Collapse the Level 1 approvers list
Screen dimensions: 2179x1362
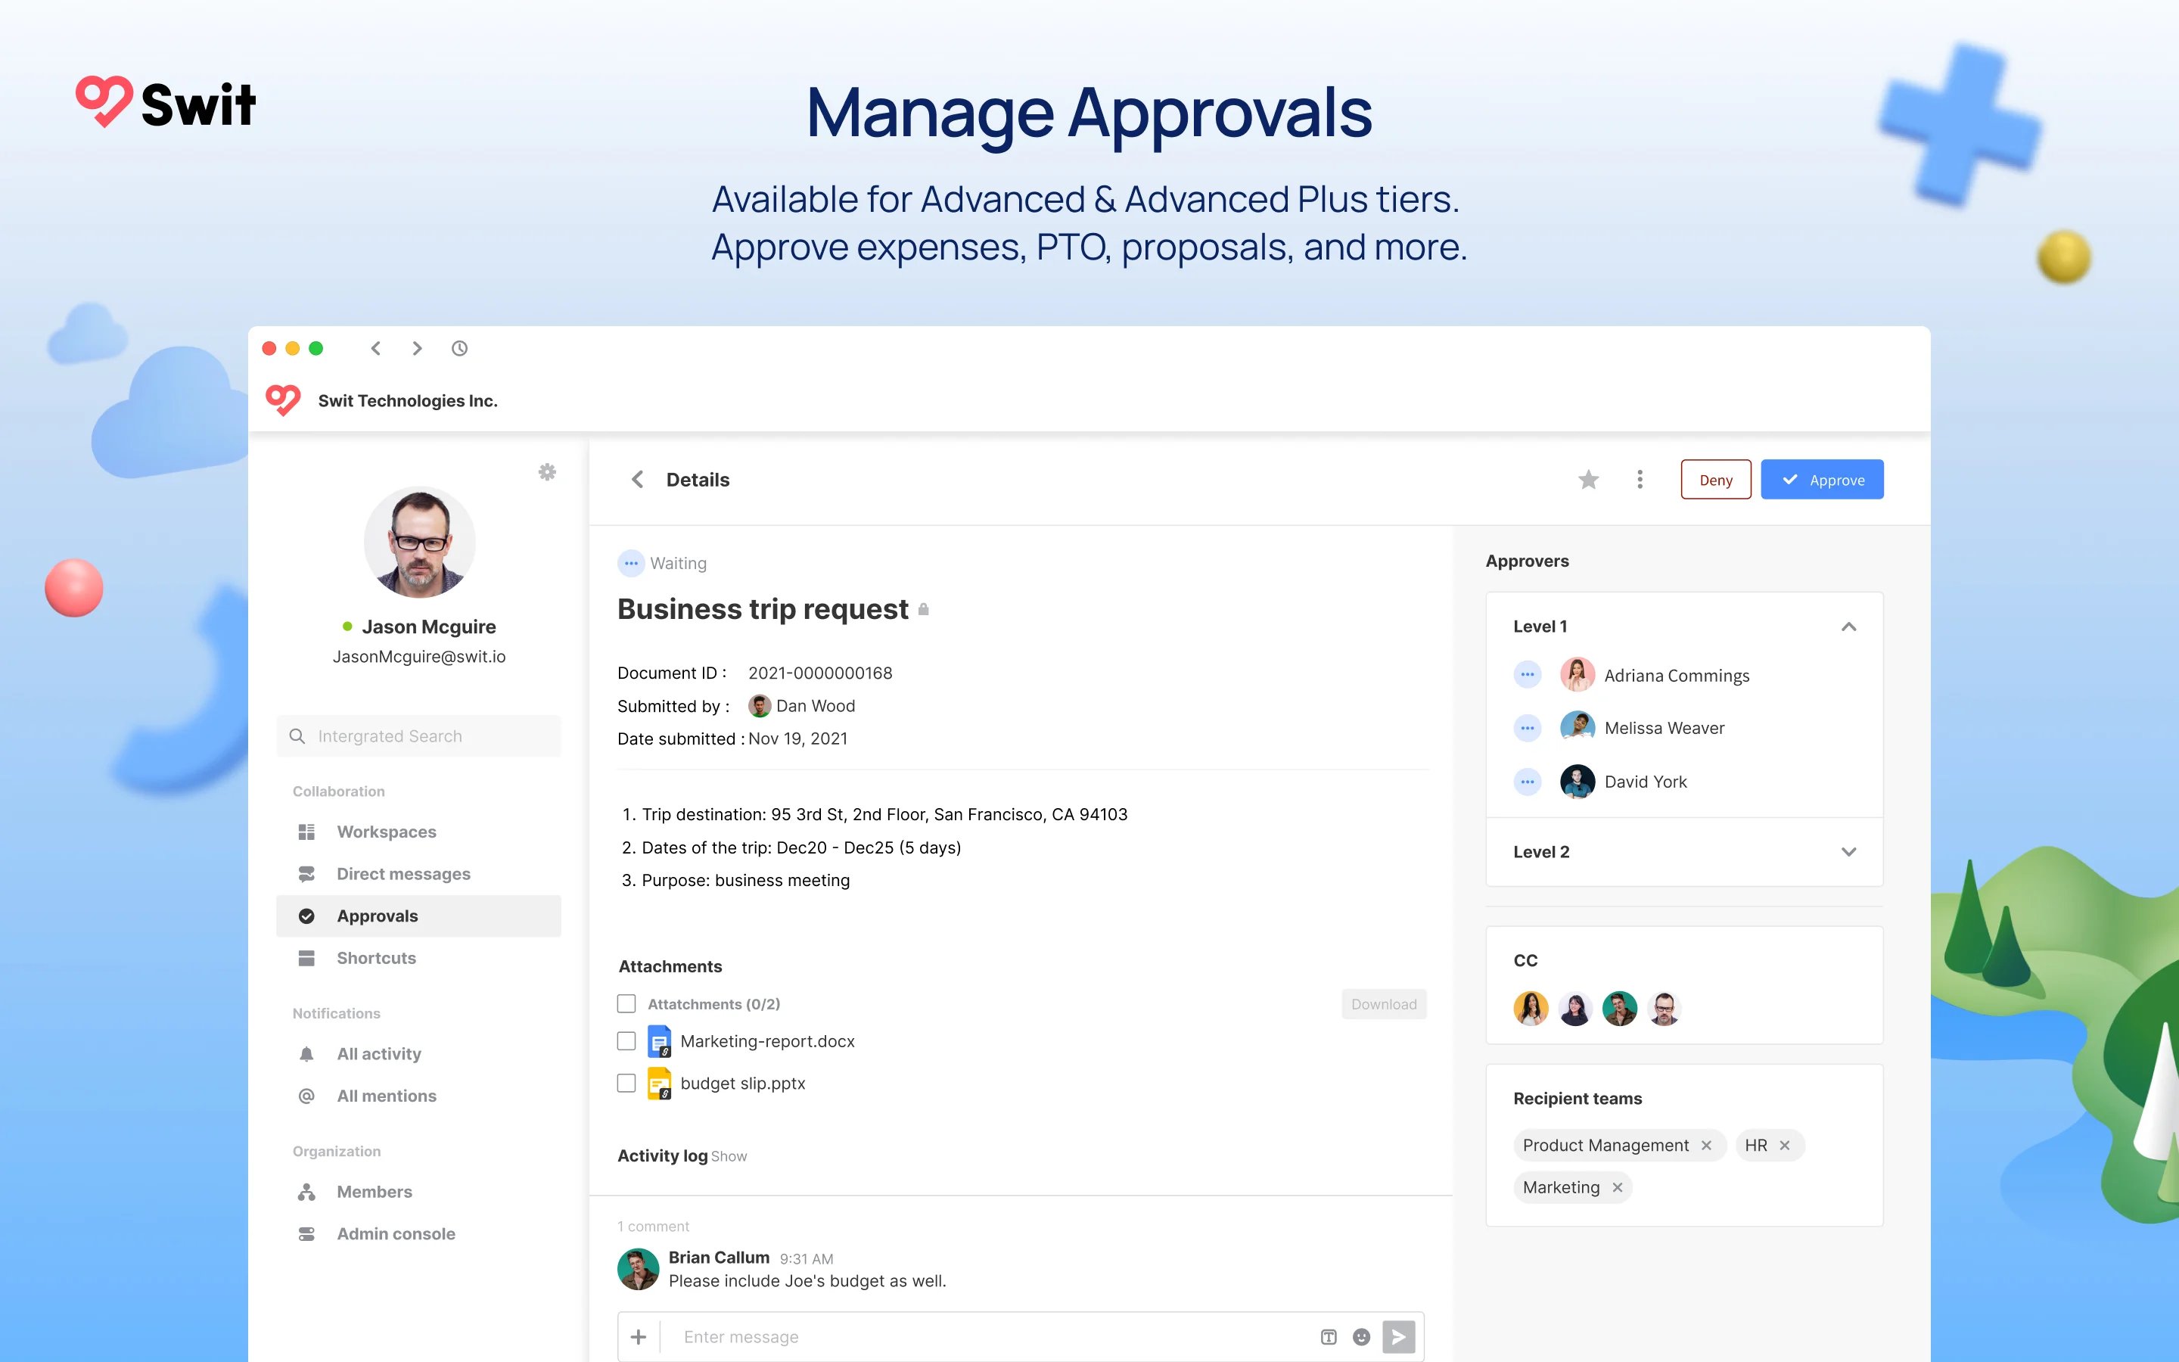[1851, 626]
